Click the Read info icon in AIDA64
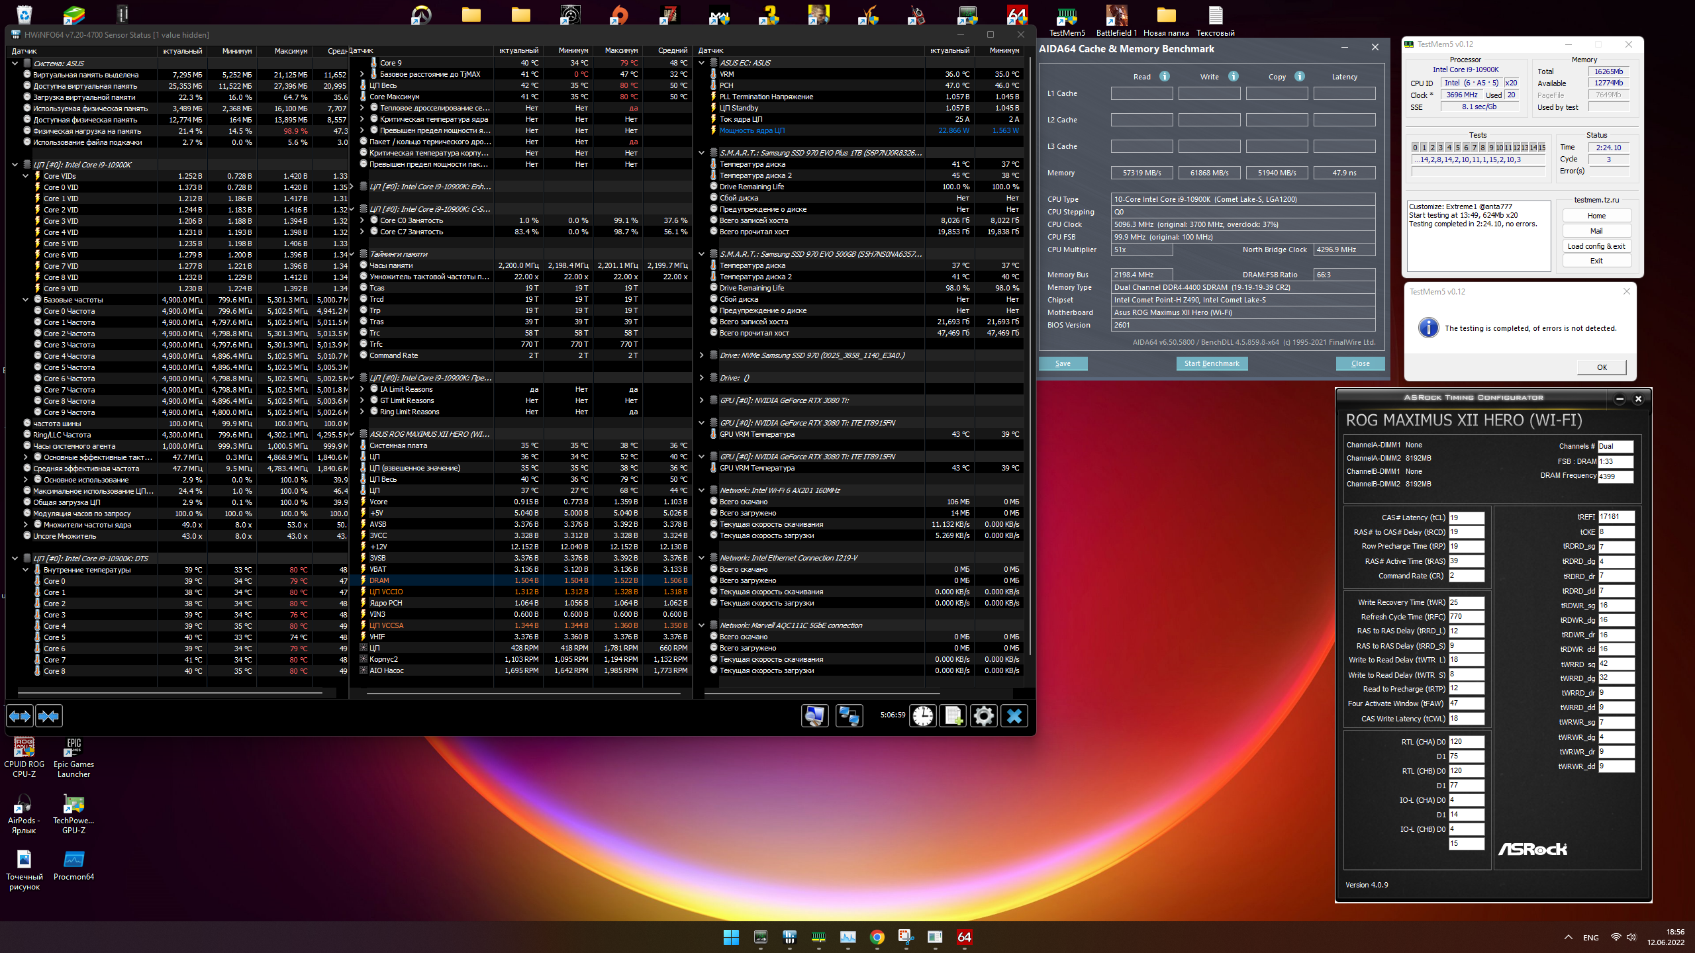Image resolution: width=1695 pixels, height=953 pixels. pyautogui.click(x=1165, y=76)
